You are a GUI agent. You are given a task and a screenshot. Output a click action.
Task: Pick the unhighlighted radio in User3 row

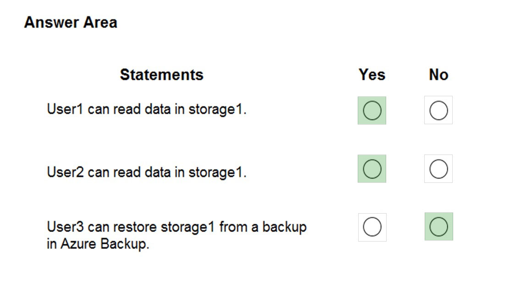[x=372, y=227]
